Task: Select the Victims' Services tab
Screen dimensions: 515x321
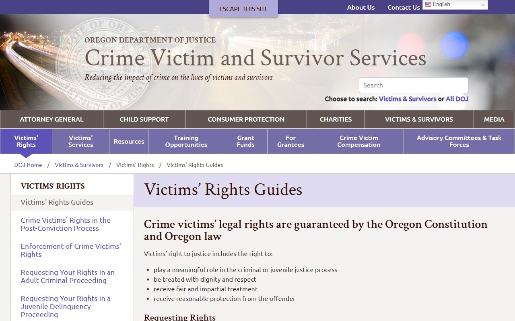Action: tap(80, 141)
